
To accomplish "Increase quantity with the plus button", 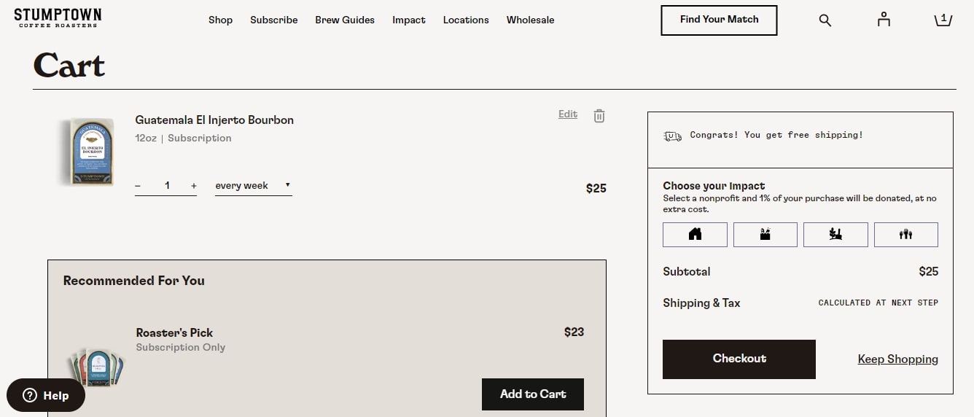I will tap(193, 186).
